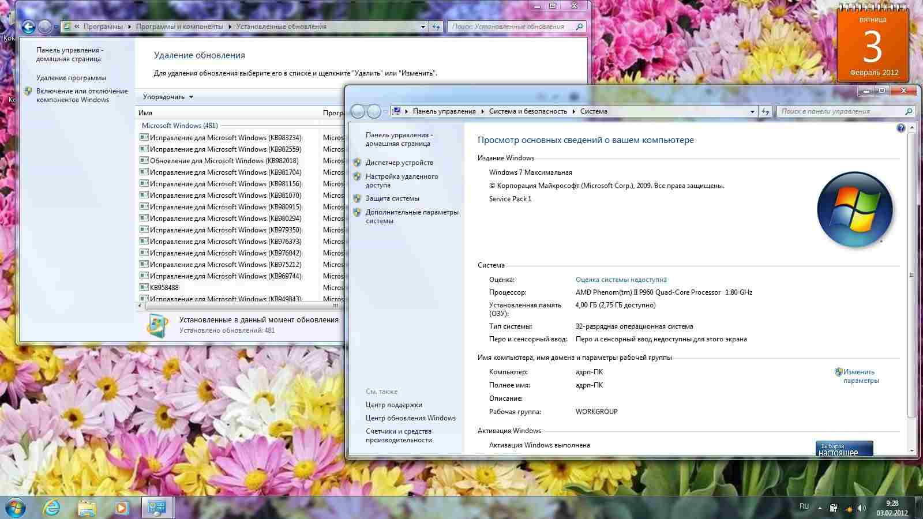
Task: Open address bar history dropdown in updates window
Action: tap(423, 27)
